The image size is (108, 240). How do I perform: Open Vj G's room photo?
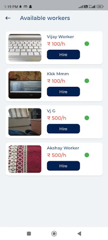coord(25,122)
